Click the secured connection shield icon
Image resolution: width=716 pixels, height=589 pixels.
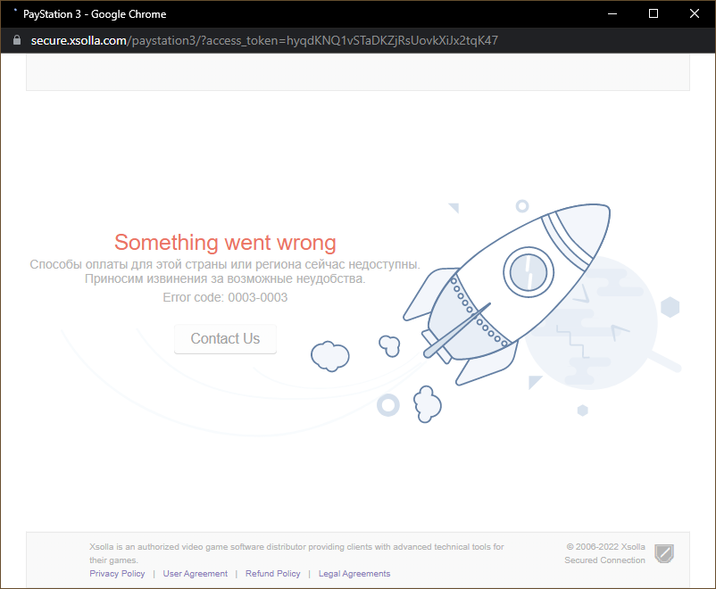click(664, 553)
